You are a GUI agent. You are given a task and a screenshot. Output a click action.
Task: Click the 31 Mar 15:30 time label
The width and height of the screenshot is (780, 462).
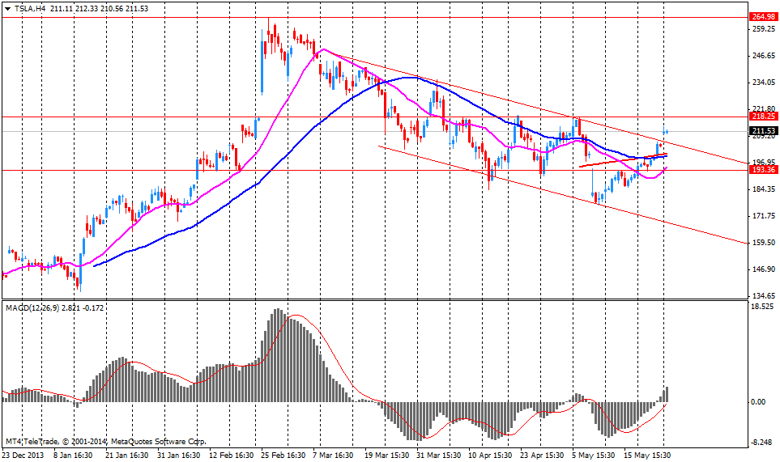(x=439, y=455)
